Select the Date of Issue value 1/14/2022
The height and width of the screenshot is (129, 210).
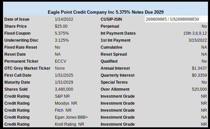tap(64, 19)
